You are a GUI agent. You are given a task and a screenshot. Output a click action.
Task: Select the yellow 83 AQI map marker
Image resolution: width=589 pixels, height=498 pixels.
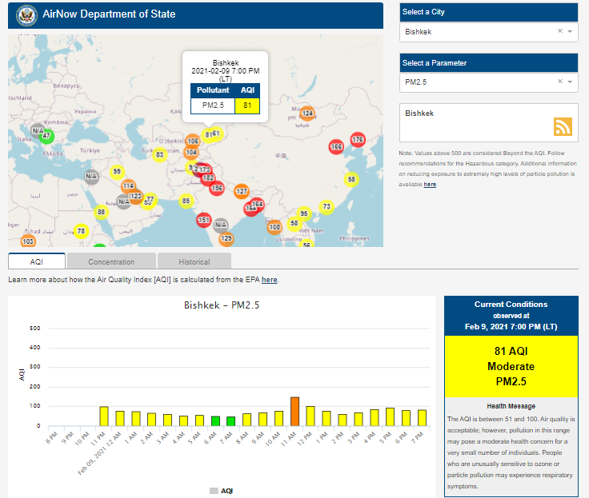click(159, 154)
